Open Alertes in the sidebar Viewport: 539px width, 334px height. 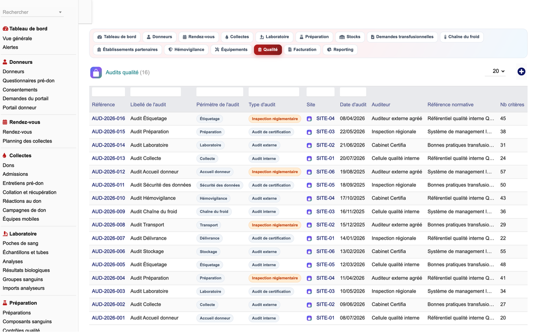pyautogui.click(x=10, y=47)
